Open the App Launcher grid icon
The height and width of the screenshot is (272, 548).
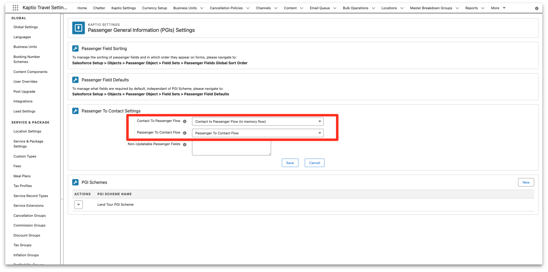point(15,8)
